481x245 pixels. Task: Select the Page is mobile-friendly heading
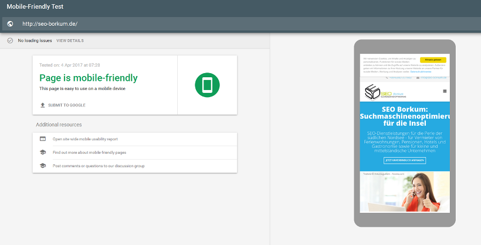(89, 78)
